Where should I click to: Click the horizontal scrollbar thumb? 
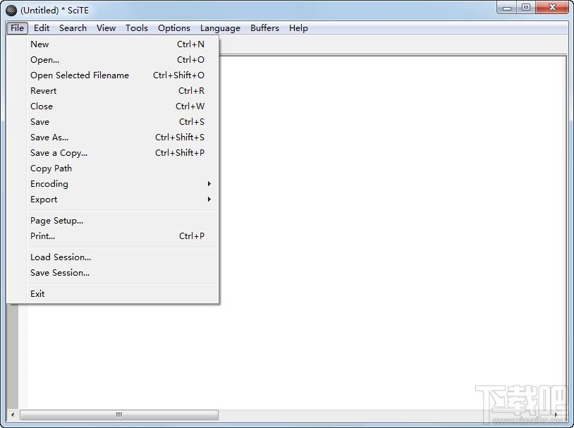tap(119, 415)
